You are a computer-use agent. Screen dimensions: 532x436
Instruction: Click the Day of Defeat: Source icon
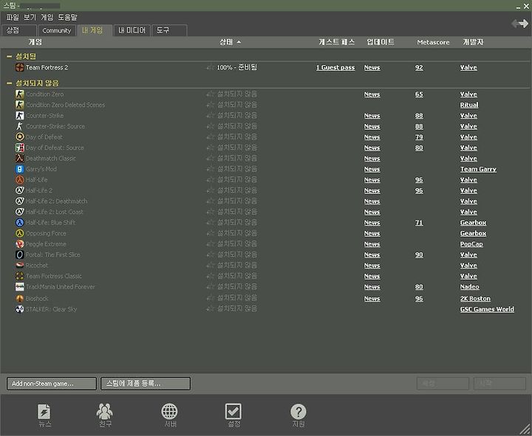(20, 148)
